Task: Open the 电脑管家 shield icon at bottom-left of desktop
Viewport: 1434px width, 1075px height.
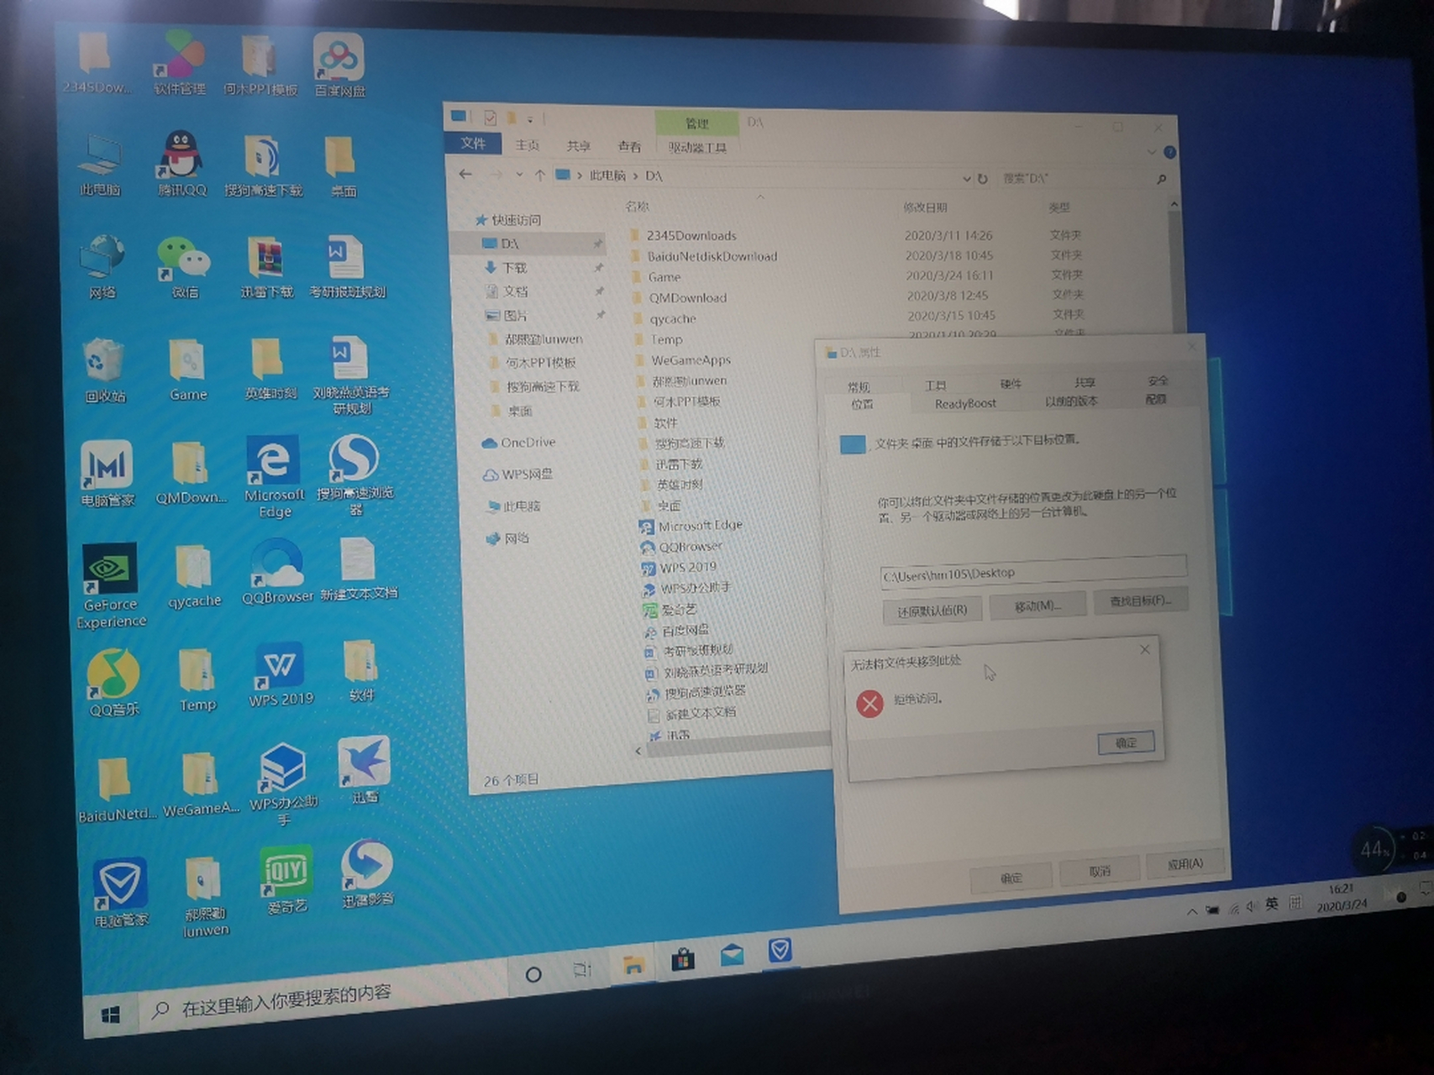Action: [120, 892]
